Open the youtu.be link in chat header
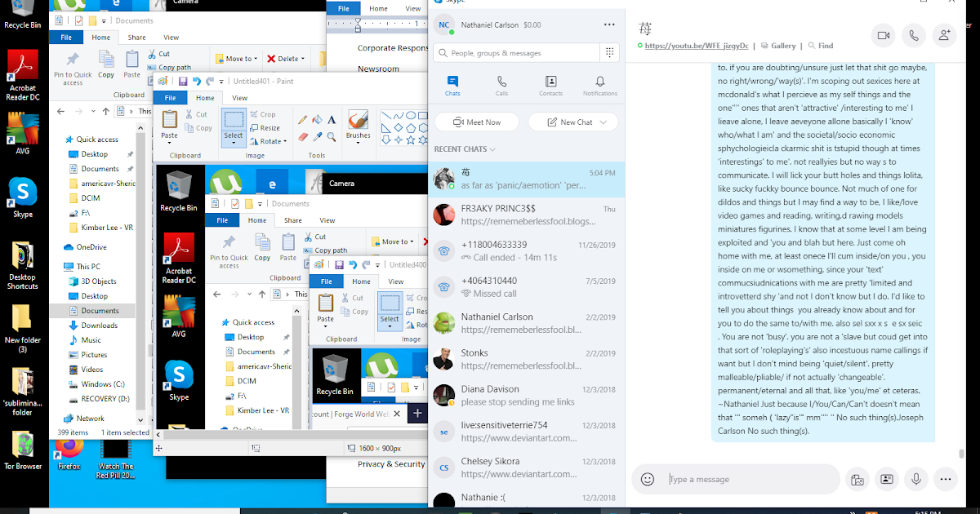 (x=697, y=46)
